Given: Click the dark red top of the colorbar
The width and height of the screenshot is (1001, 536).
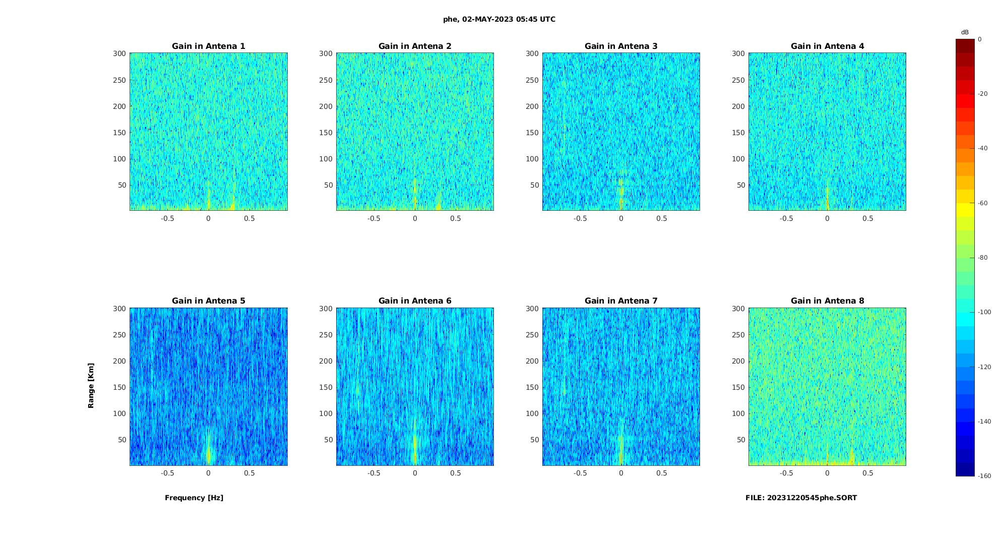Looking at the screenshot, I should [x=965, y=46].
